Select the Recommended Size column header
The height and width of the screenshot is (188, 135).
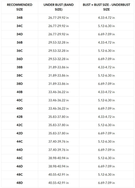(19, 7)
